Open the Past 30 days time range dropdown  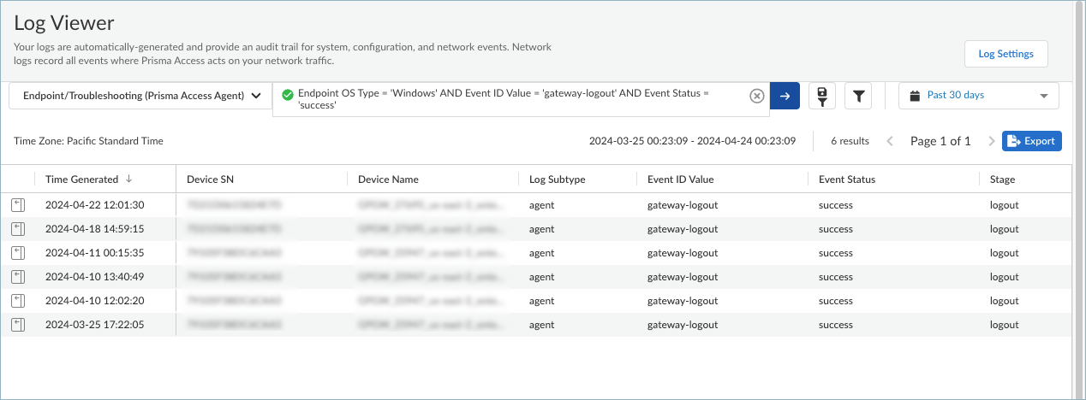click(x=978, y=96)
